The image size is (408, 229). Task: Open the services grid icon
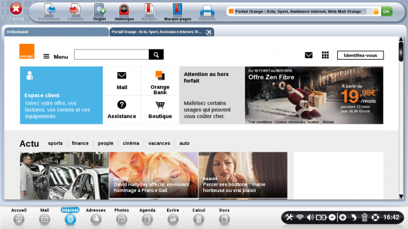pyautogui.click(x=325, y=55)
